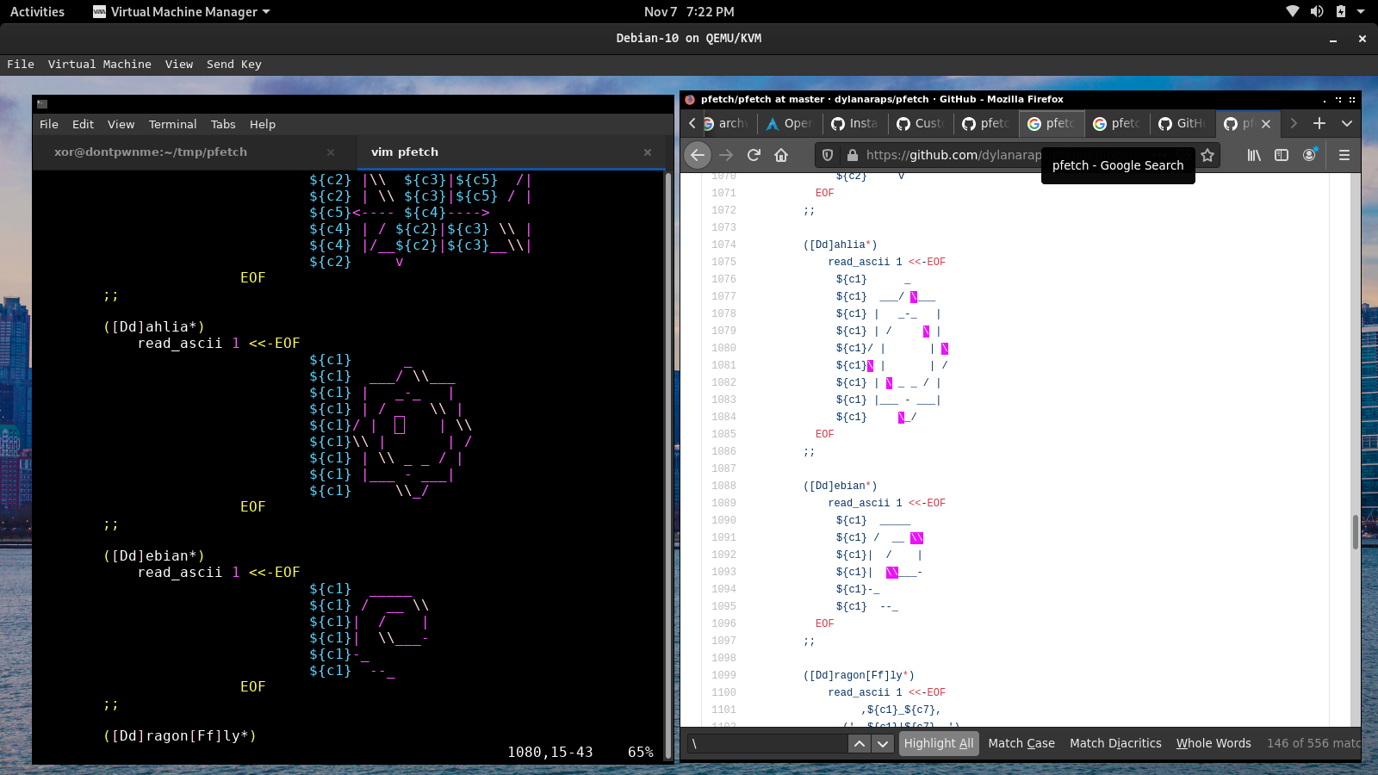Open terminal File menu
Screen dimensions: 1378x775
click(49, 124)
